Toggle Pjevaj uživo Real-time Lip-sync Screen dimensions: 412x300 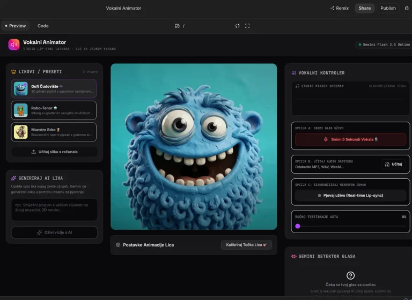pyautogui.click(x=350, y=196)
